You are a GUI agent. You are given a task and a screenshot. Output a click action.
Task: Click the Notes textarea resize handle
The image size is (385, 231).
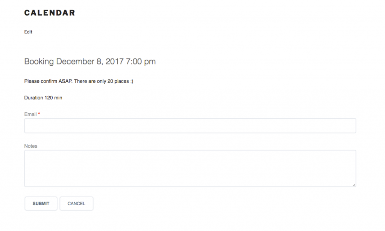pyautogui.click(x=354, y=184)
